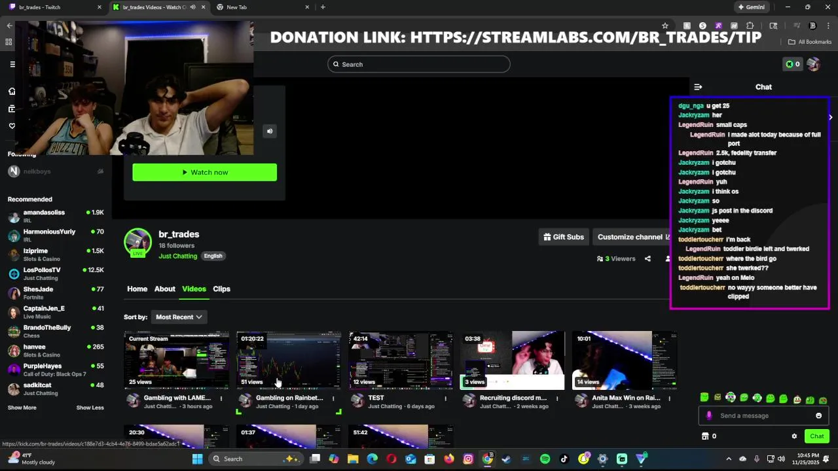This screenshot has height=471, width=838.
Task: Select the channel Videos tab
Action: click(x=194, y=289)
